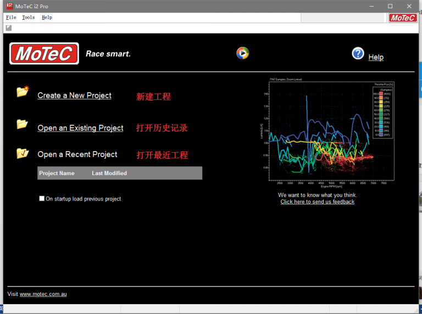Open the Help link next to question mark
This screenshot has width=422, height=314.
[376, 57]
